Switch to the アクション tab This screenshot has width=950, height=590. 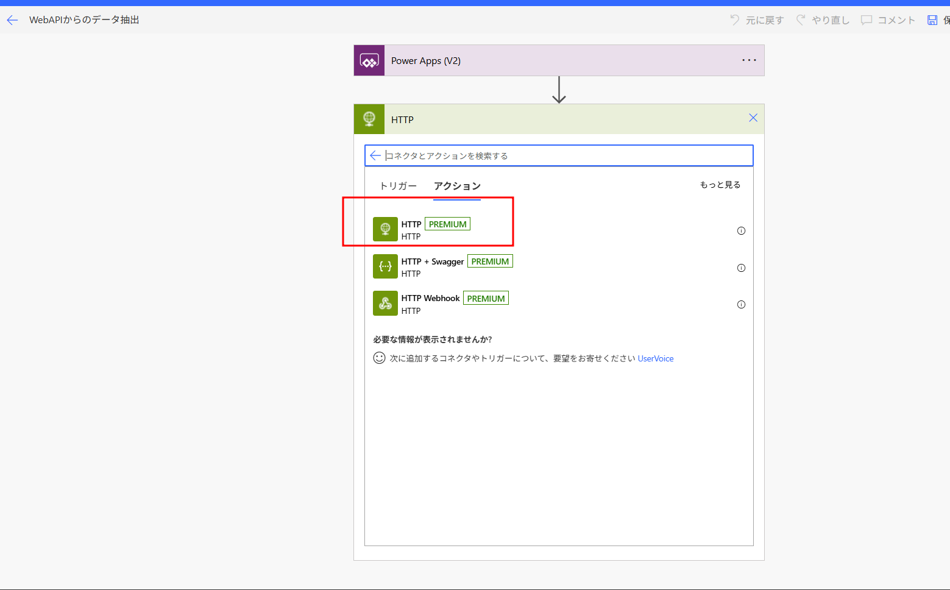pyautogui.click(x=457, y=186)
